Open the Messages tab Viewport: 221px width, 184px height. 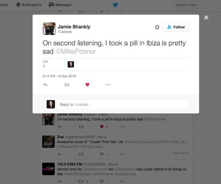60,5
